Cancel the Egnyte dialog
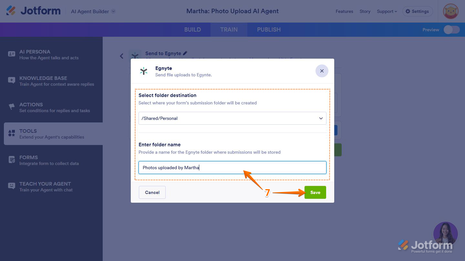Screen dimensions: 465x261 point(152,192)
